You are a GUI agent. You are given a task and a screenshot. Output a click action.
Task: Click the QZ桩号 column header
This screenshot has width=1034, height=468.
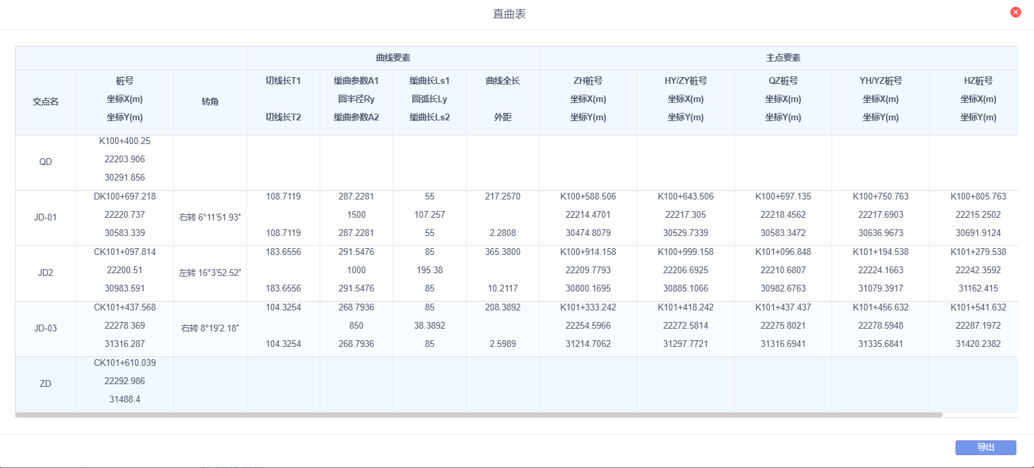click(783, 81)
